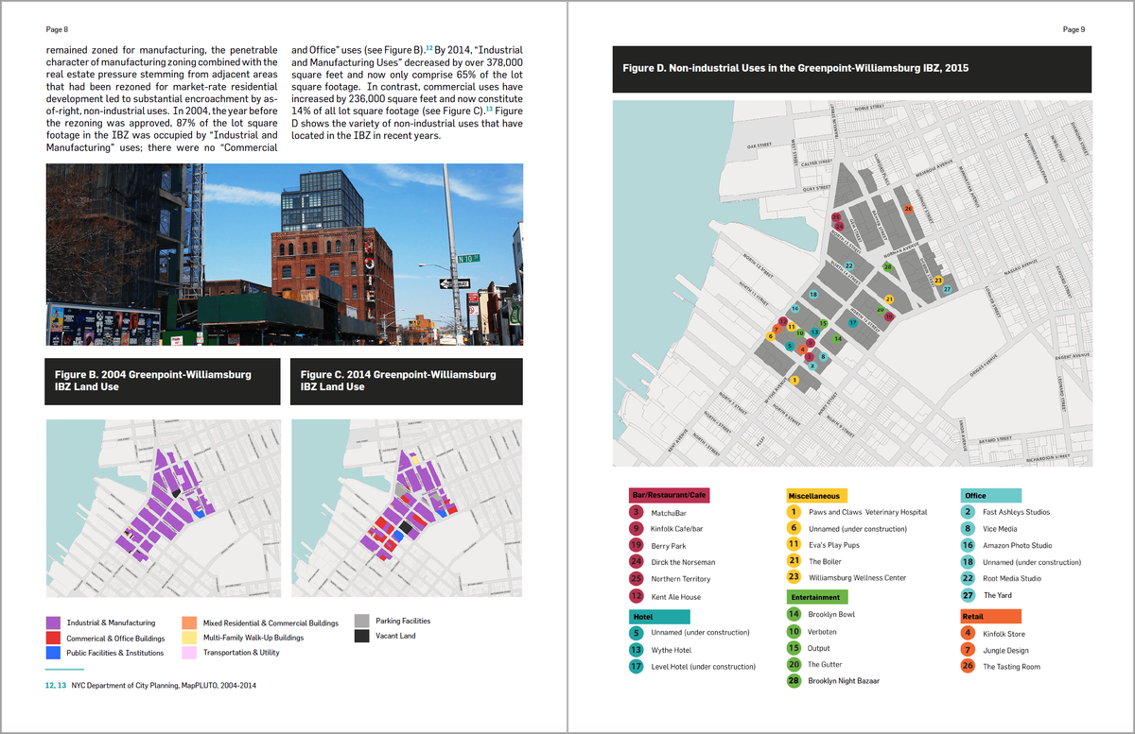Click the 'Amazon Photo Studio' legend label
The height and width of the screenshot is (734, 1135).
point(1017,545)
